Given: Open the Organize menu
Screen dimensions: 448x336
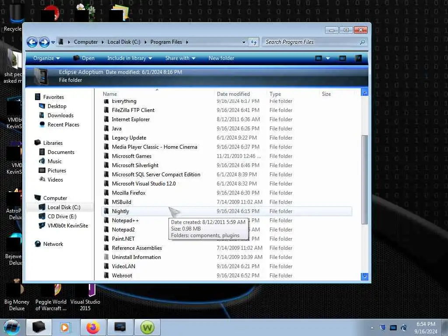Looking at the screenshot, I should coord(46,58).
